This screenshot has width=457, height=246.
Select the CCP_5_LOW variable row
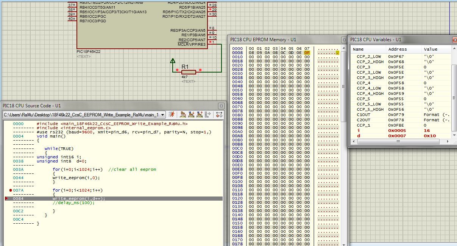(x=401, y=104)
